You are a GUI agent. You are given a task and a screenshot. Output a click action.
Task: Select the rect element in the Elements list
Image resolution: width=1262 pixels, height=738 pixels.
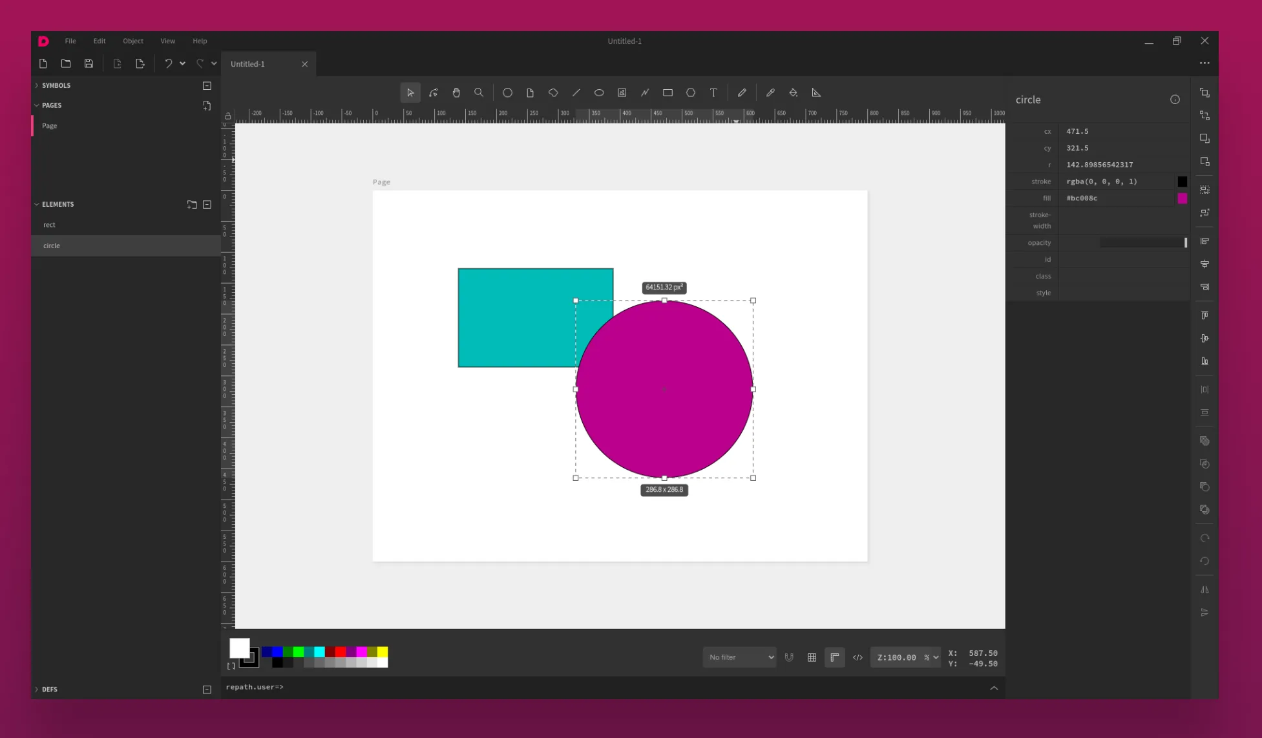[x=49, y=224]
